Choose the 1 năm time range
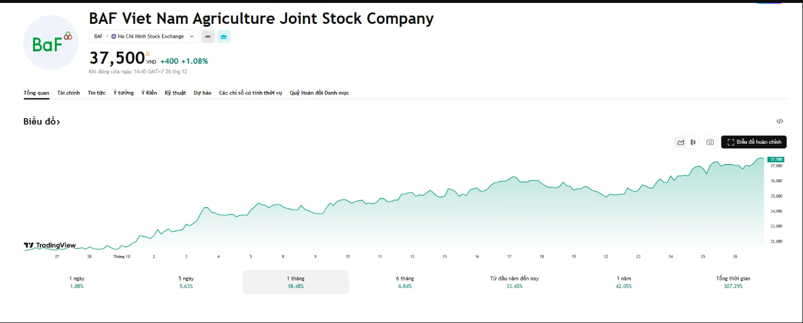 pos(623,282)
